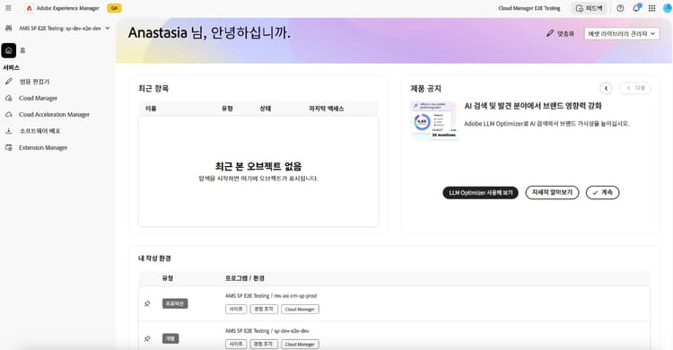673x350 pixels.
Task: Go to previous announcement with left chevron
Action: tap(606, 88)
